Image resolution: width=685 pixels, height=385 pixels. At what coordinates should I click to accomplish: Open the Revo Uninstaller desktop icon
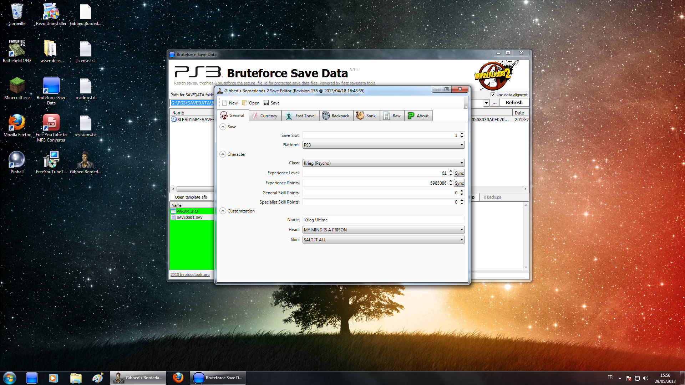(x=51, y=15)
